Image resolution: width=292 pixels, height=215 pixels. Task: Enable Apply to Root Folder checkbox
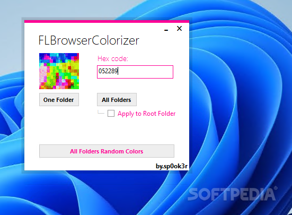[111, 114]
